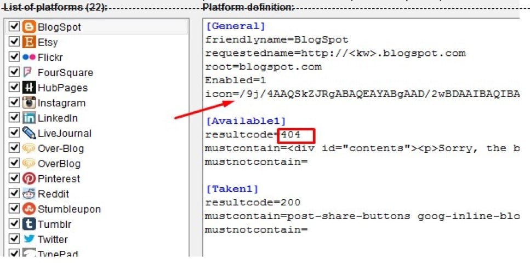Screen dimensions: 530x276
Task: Toggle the LinkedIn checkbox
Action: (14, 117)
